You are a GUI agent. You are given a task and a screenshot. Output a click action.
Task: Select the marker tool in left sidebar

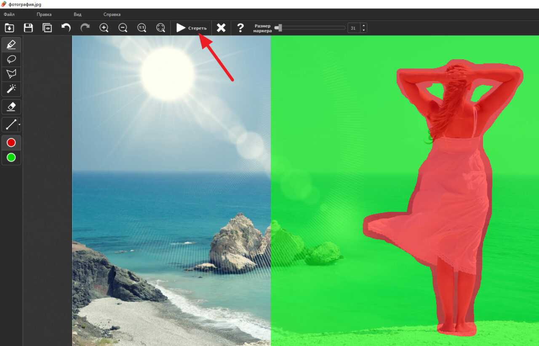pyautogui.click(x=11, y=44)
